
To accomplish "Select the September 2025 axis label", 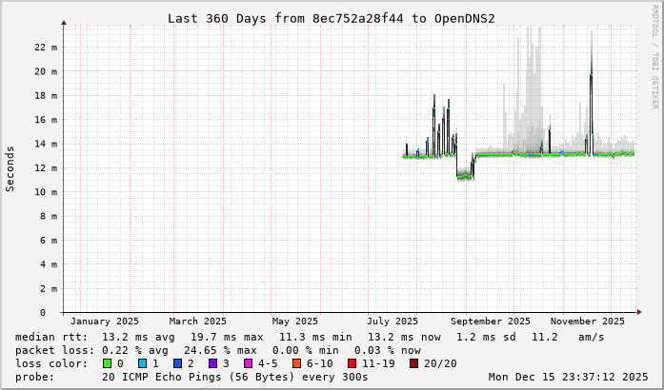I will click(491, 322).
